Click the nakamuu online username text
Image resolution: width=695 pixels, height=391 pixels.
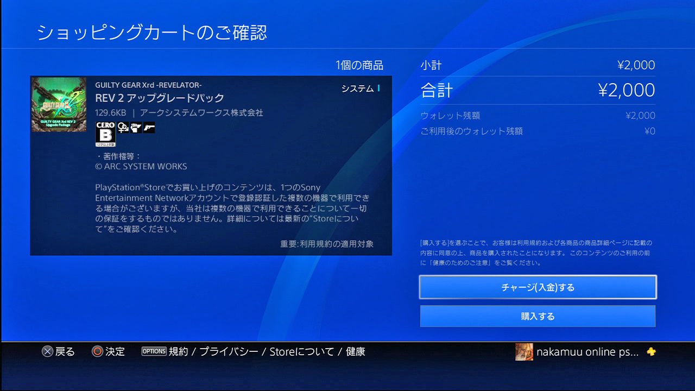tap(587, 352)
